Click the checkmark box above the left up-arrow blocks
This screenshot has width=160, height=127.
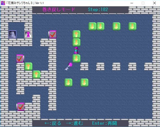pos(19,58)
